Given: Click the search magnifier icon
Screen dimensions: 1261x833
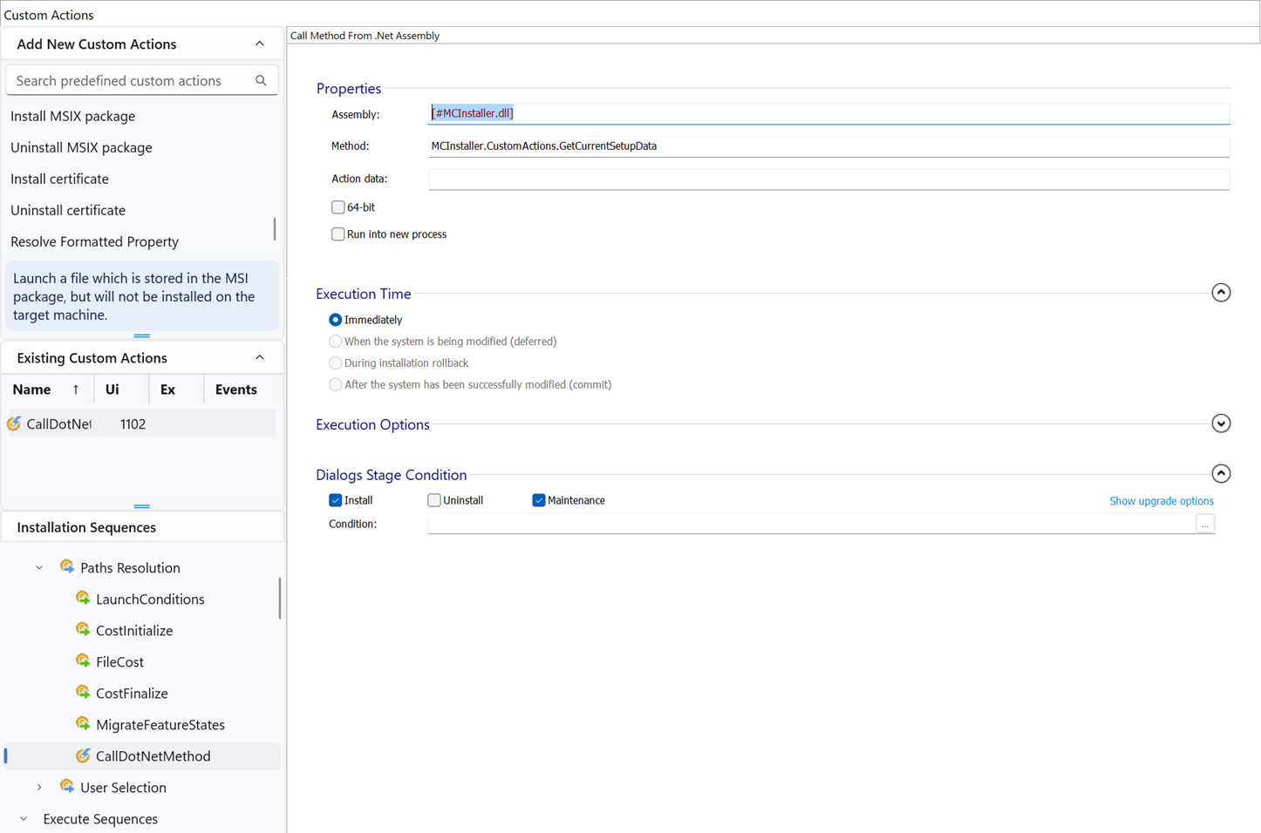Looking at the screenshot, I should click(x=261, y=80).
